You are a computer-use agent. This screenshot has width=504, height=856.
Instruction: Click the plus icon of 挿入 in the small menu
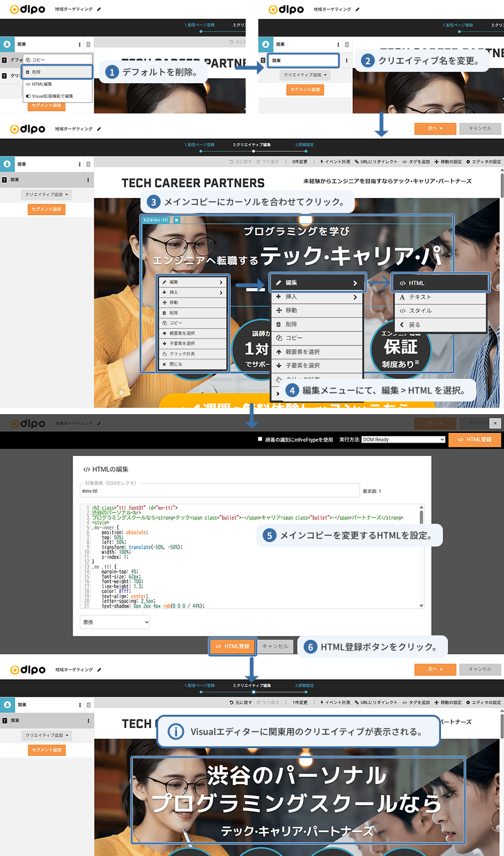[164, 292]
